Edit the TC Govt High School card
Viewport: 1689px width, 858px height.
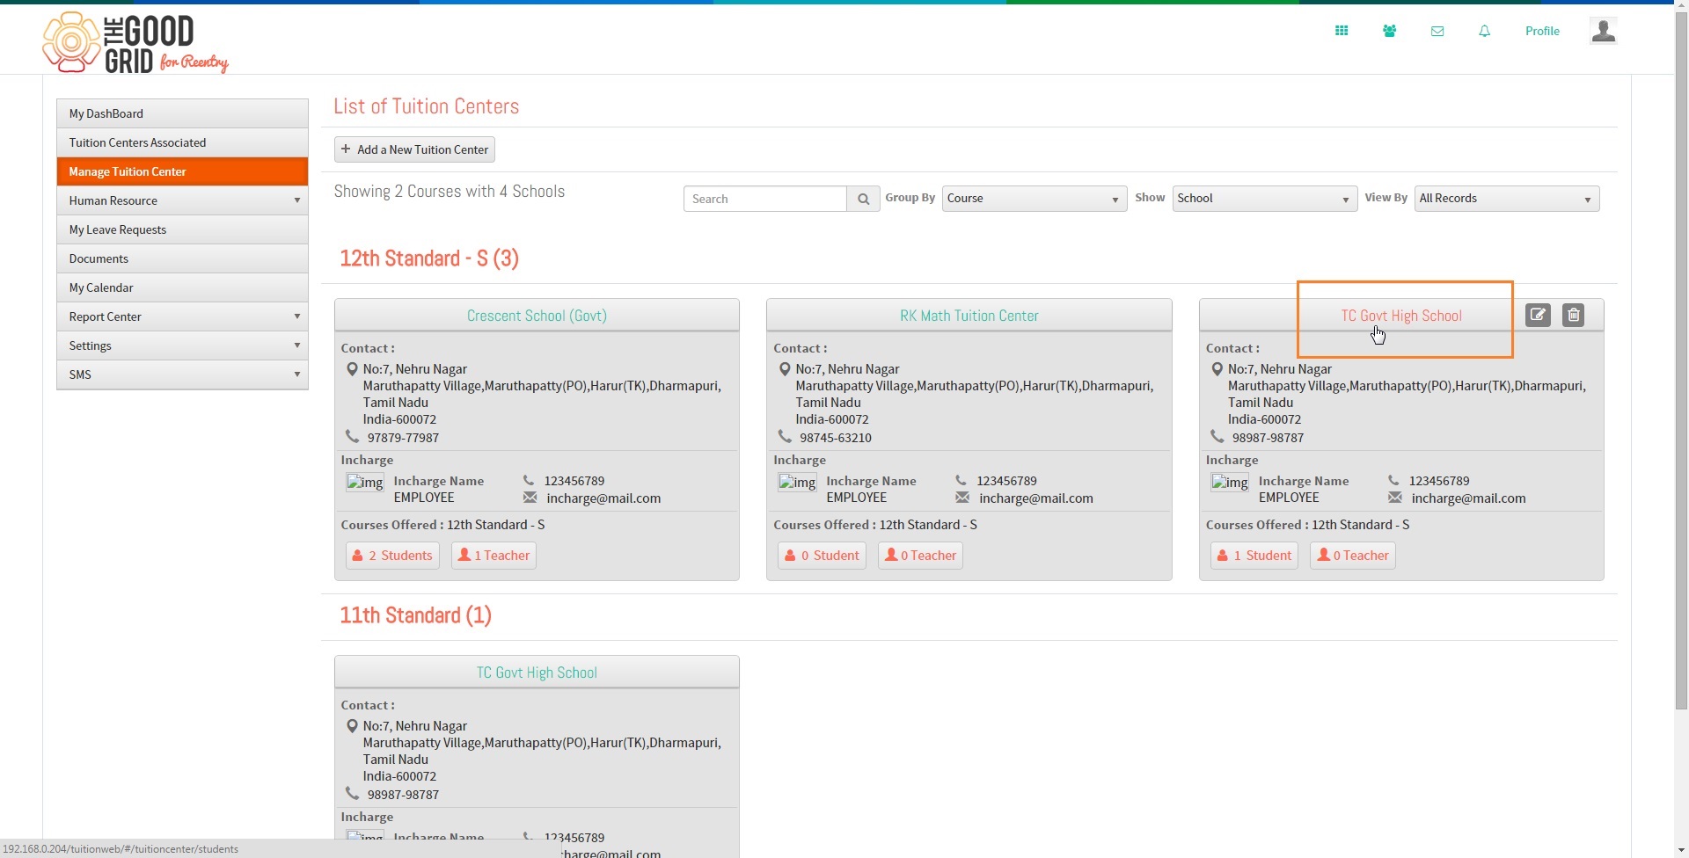(1538, 315)
